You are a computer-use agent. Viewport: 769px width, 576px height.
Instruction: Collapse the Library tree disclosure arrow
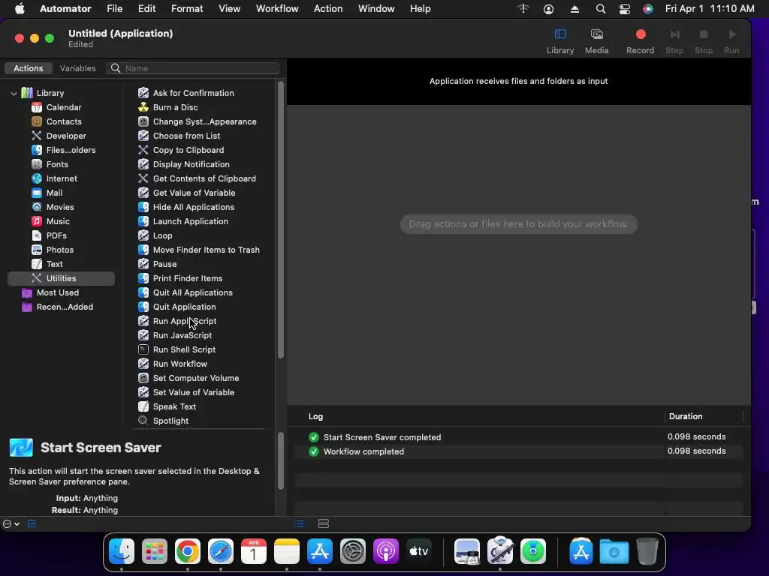coord(14,93)
